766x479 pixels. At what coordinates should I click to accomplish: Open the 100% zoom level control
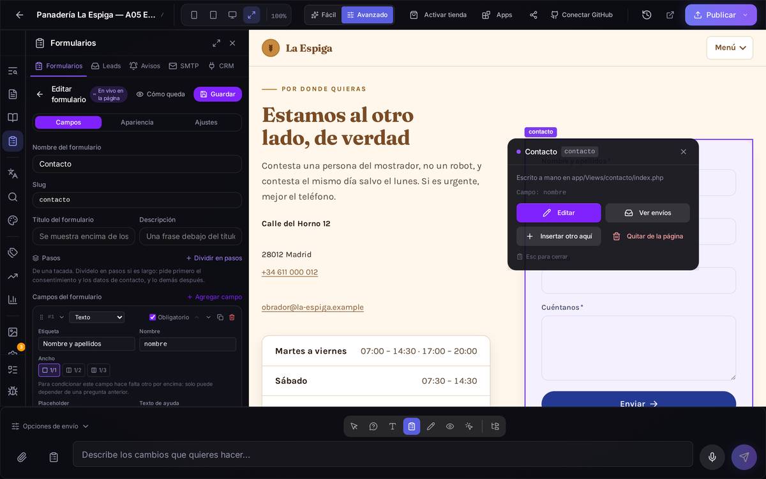[x=278, y=15]
